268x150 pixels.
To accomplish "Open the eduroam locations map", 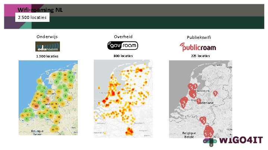I will tap(48, 98).
